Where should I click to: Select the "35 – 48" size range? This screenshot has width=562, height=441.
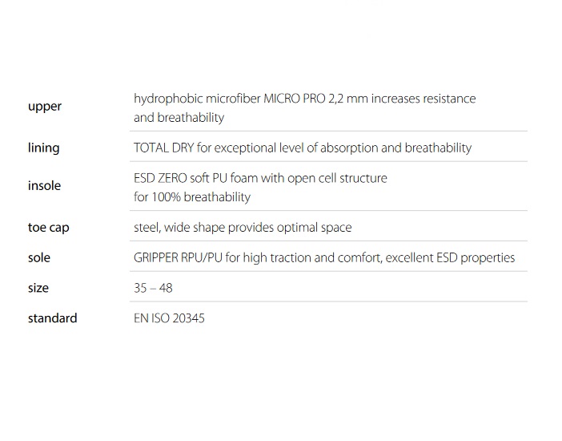coord(153,288)
